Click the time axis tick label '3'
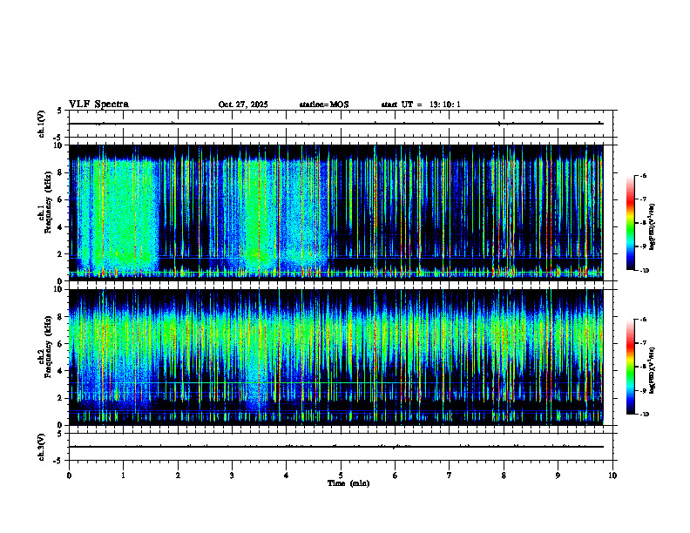Image resolution: width=690 pixels, height=533 pixels. 232,476
